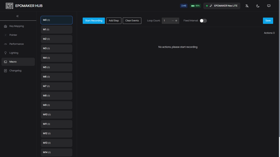Image resolution: width=280 pixels, height=157 pixels.
Task: Open the language translation icon
Action: click(x=247, y=6)
